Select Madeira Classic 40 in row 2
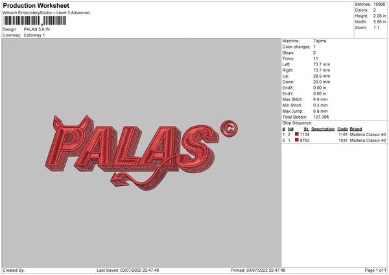The image size is (389, 275). pyautogui.click(x=368, y=140)
